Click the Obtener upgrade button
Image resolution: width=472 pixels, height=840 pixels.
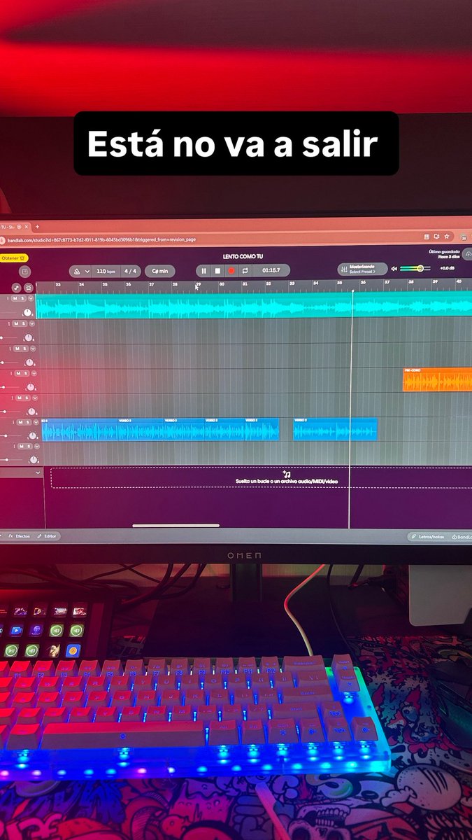pos(13,258)
